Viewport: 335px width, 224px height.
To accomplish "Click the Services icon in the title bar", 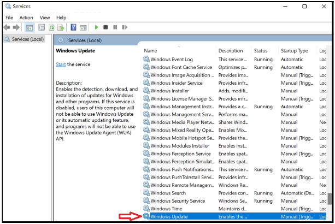I will (8, 6).
